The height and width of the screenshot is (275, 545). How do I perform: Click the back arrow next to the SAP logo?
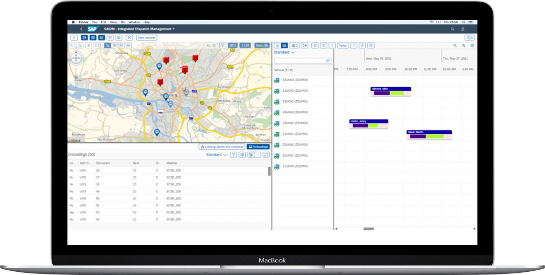[81, 29]
